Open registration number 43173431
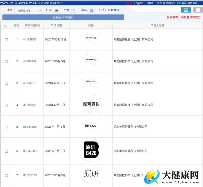The width and height of the screenshot is (203, 187). 29,83
